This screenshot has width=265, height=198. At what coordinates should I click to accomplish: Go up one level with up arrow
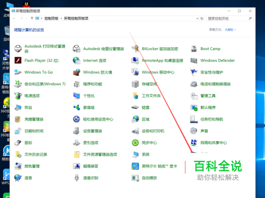pos(32,18)
